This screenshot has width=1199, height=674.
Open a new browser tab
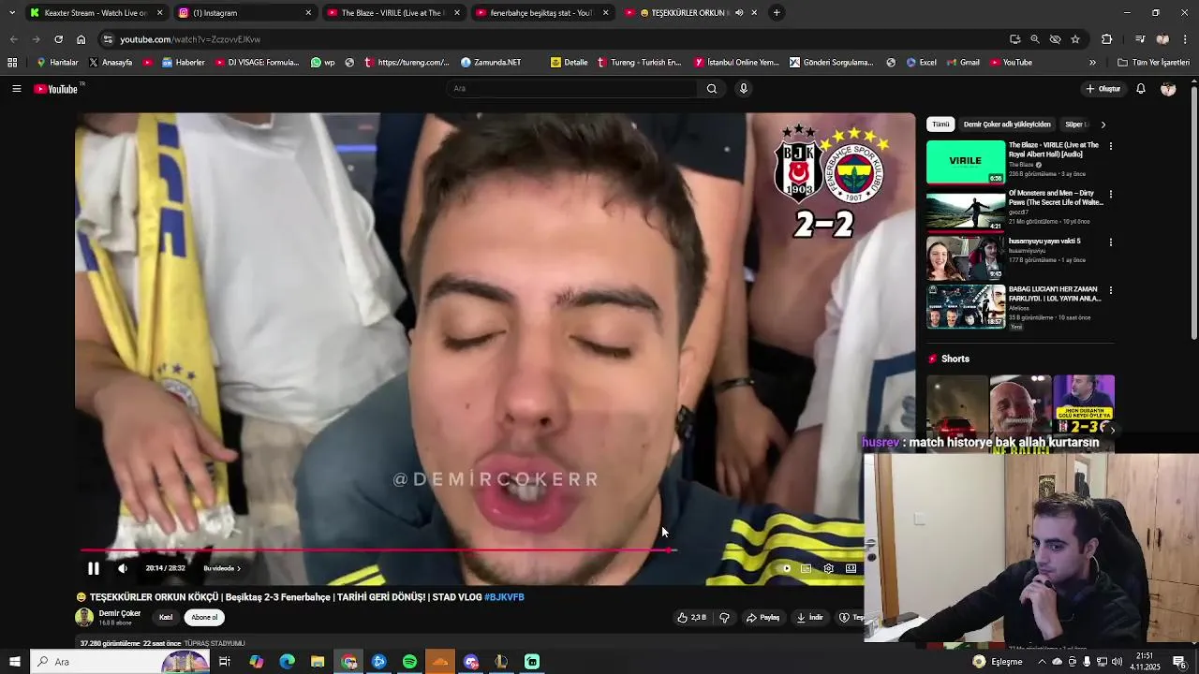[x=777, y=13]
